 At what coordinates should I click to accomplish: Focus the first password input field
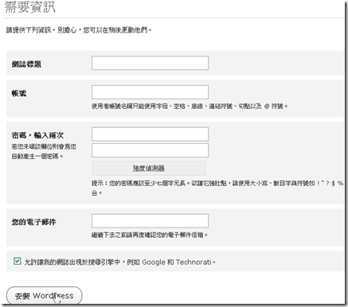coord(150,134)
